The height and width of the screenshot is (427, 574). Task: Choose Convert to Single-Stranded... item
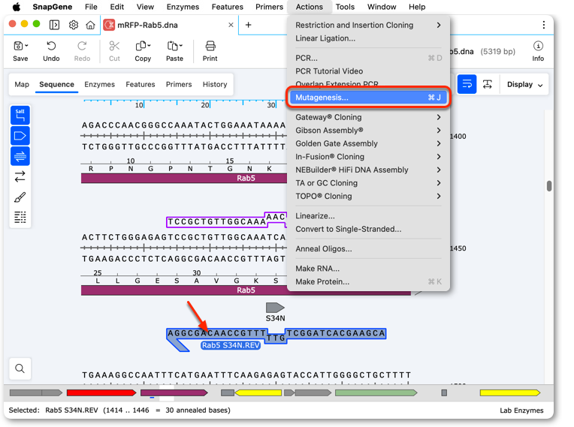coord(368,229)
